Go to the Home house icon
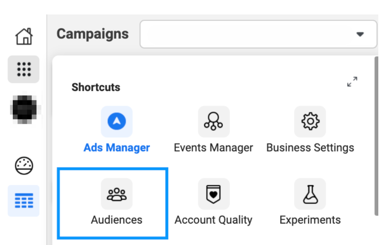The image size is (387, 245). click(24, 36)
